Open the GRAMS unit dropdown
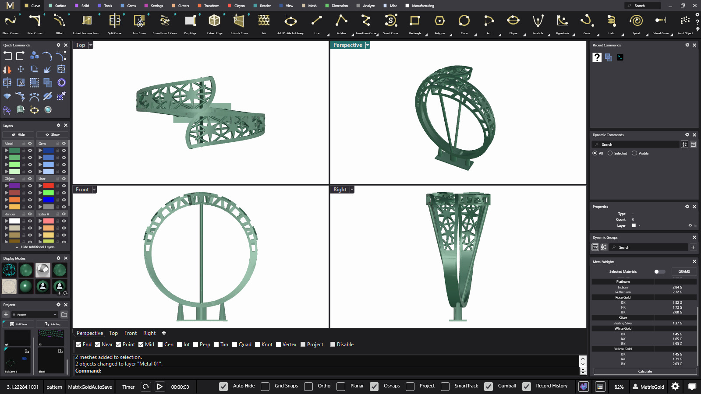 (684, 272)
